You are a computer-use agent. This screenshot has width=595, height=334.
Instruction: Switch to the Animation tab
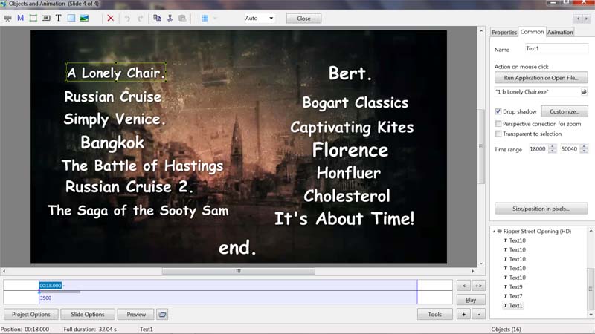click(560, 33)
